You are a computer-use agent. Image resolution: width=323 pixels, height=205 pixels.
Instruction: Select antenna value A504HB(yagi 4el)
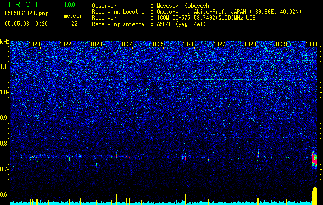(x=181, y=24)
